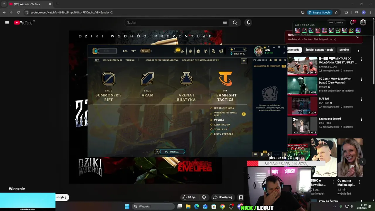Open the YouTube hamburger guide menu

(7, 23)
